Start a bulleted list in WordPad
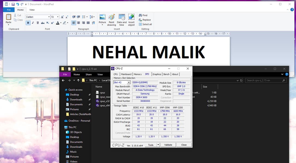Screen dimensions: 296x163 [84, 17]
